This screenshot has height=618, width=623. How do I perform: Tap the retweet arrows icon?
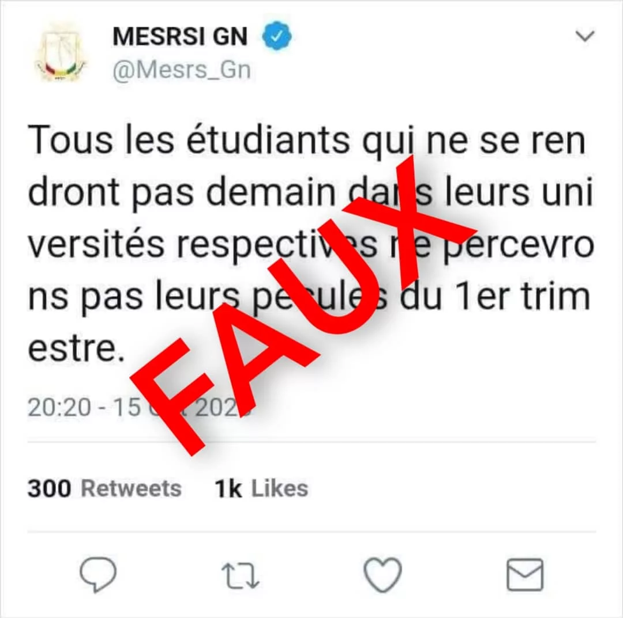coord(240,575)
